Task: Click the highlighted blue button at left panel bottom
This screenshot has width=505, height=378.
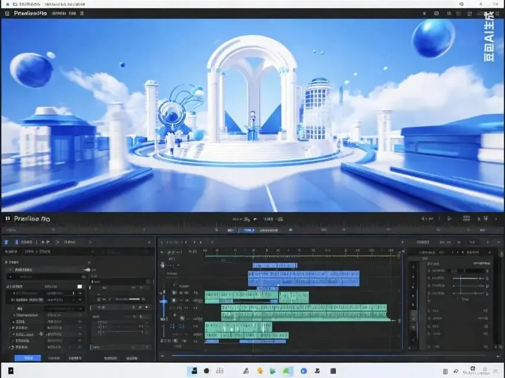Action: point(28,358)
